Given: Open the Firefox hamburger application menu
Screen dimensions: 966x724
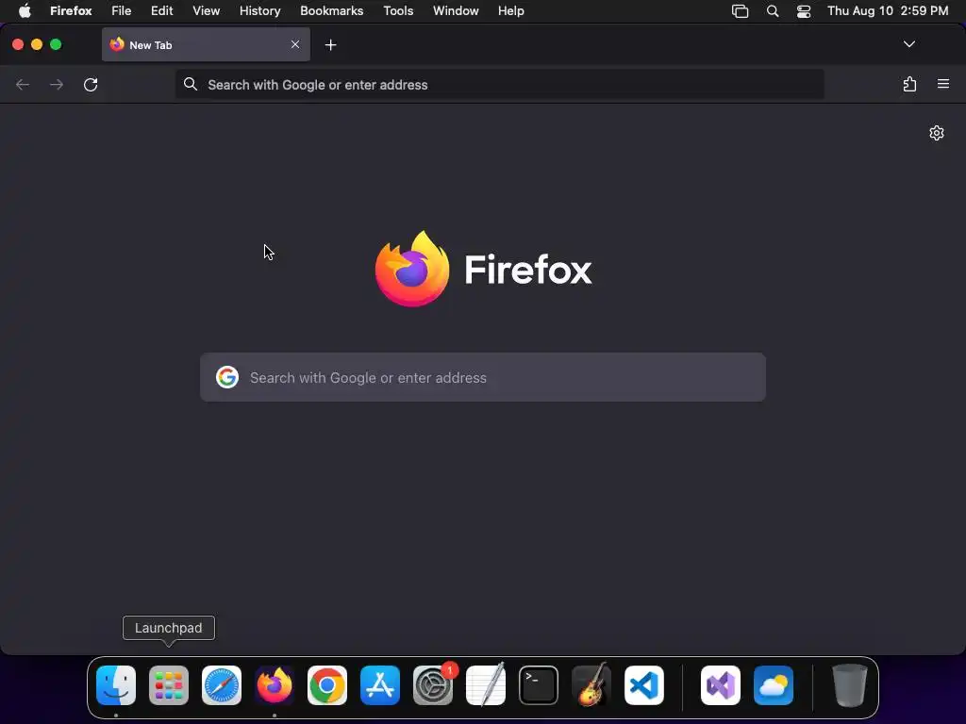Looking at the screenshot, I should [943, 84].
